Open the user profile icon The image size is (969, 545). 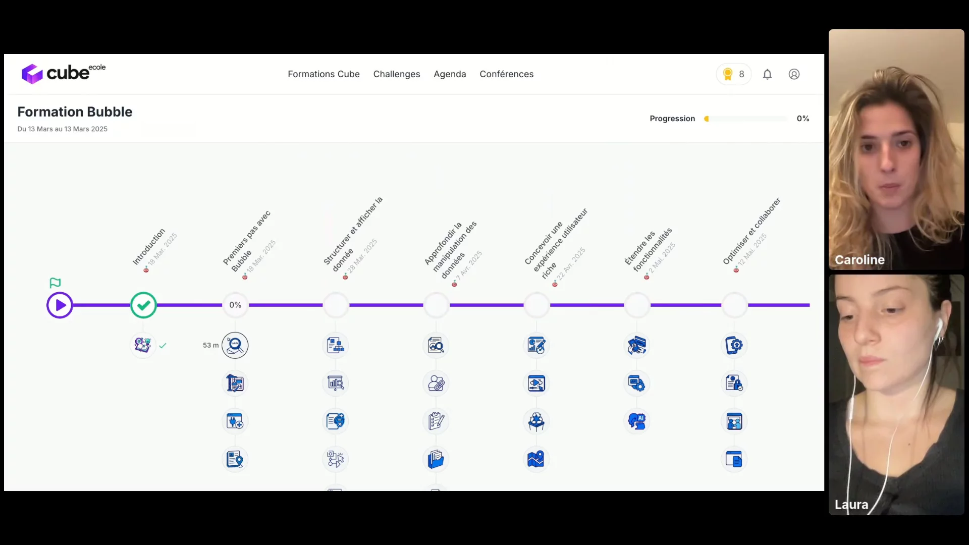tap(794, 74)
